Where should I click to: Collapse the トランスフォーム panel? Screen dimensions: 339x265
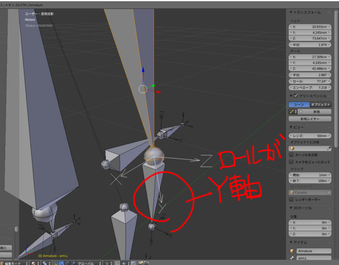pyautogui.click(x=291, y=12)
